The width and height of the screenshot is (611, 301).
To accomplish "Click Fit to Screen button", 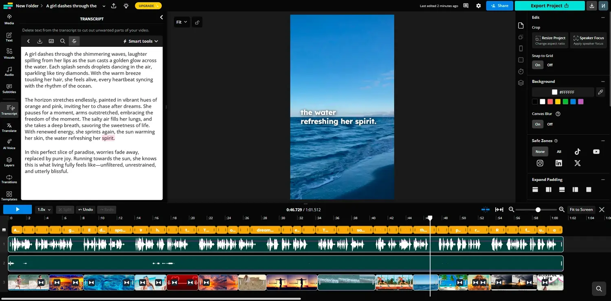I will [x=581, y=209].
